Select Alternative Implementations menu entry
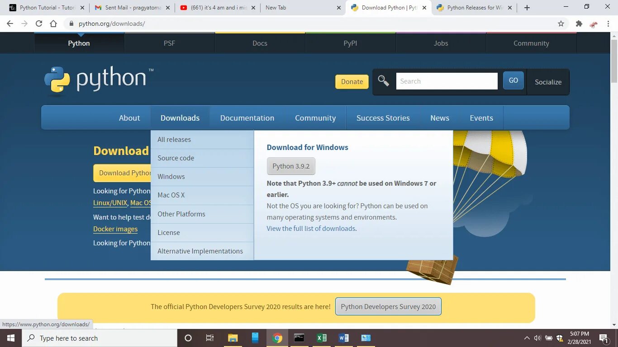Viewport: 618px width, 347px height. tap(202, 251)
